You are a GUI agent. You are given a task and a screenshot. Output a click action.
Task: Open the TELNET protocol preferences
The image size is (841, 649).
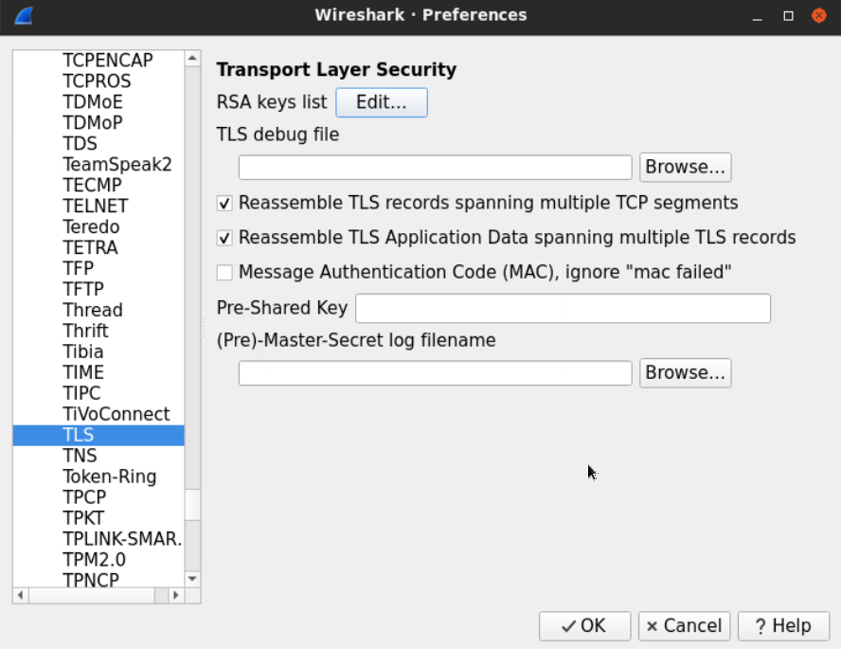tap(95, 206)
